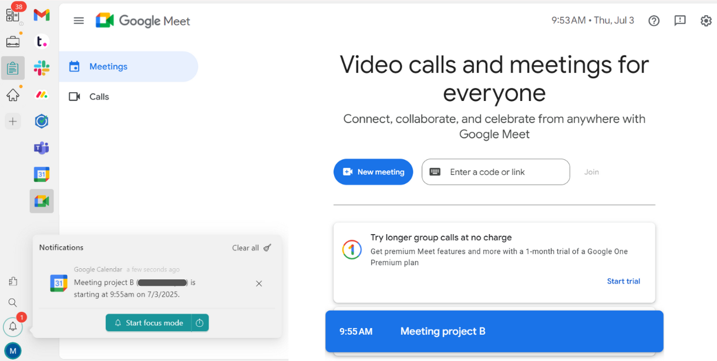Open the home workspace icon
This screenshot has height=361, width=717.
(13, 95)
